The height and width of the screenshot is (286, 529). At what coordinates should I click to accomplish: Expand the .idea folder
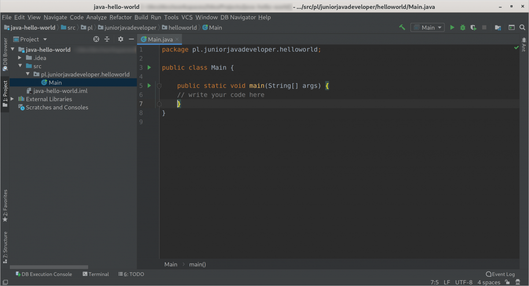tap(20, 58)
